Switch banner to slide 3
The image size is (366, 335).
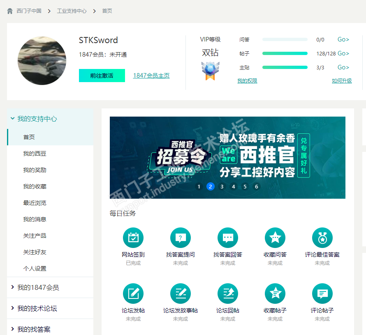(222, 187)
